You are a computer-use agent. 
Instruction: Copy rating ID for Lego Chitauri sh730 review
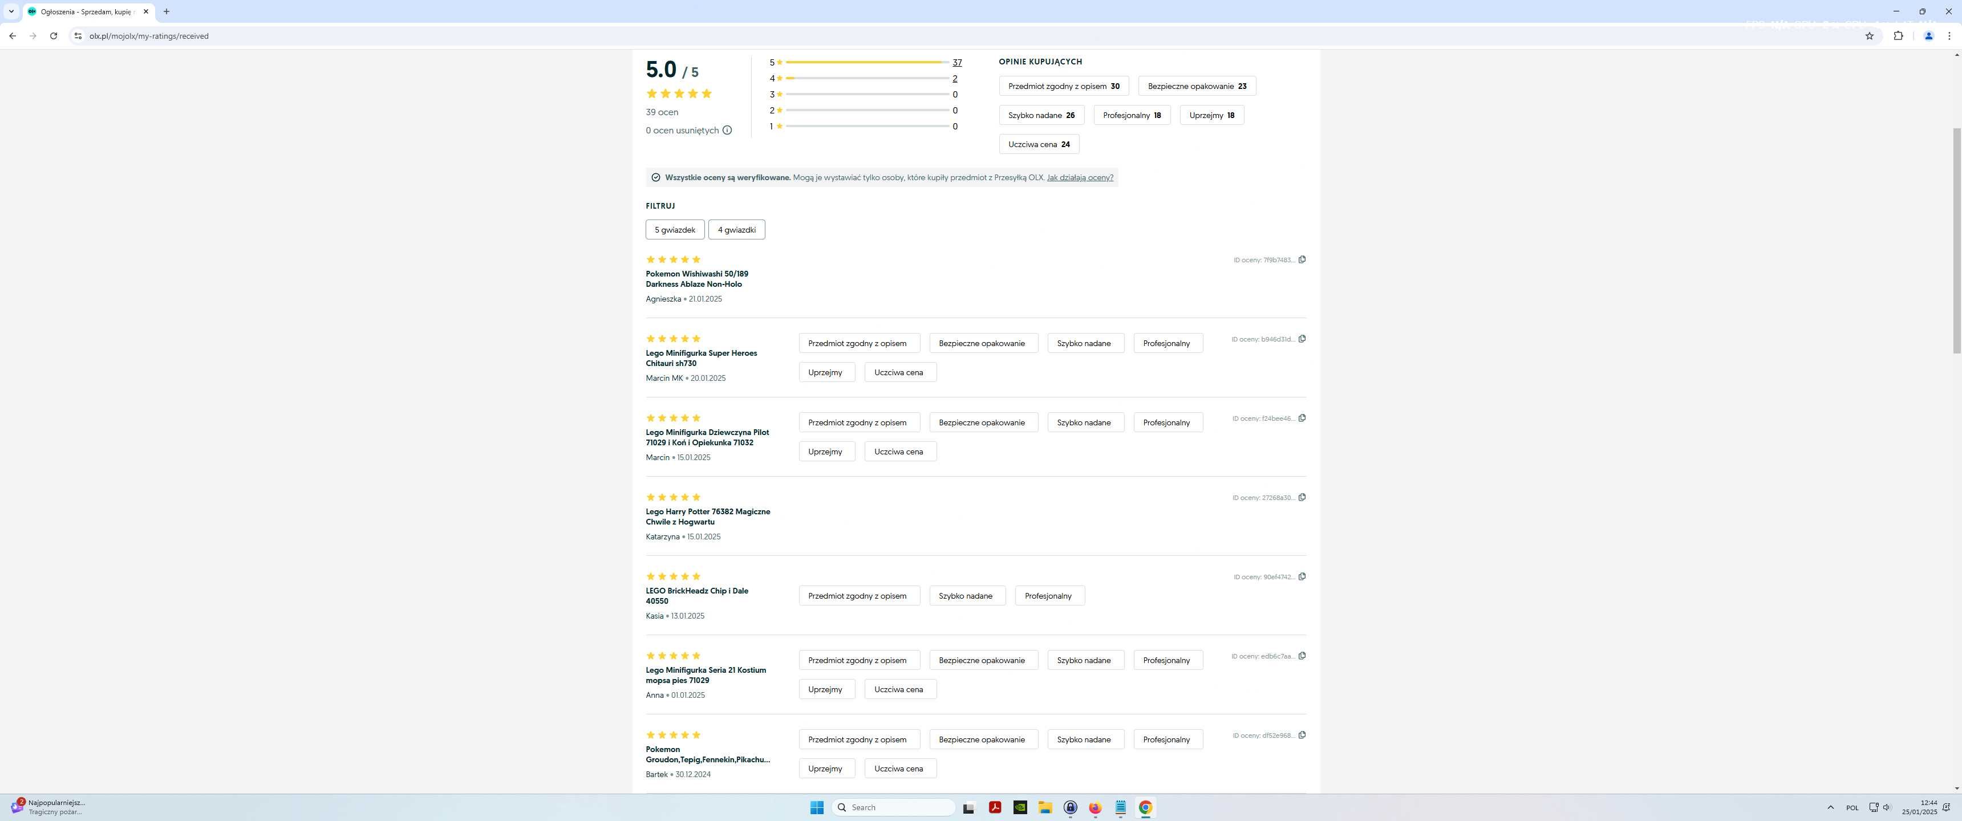(1302, 339)
